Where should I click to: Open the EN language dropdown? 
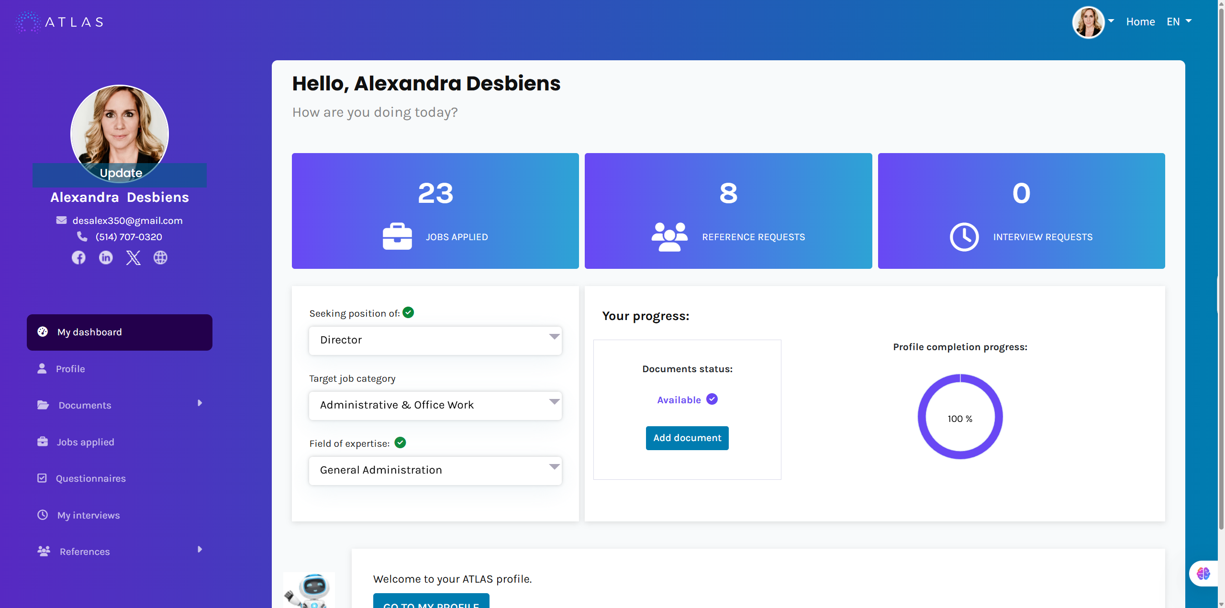click(x=1179, y=22)
